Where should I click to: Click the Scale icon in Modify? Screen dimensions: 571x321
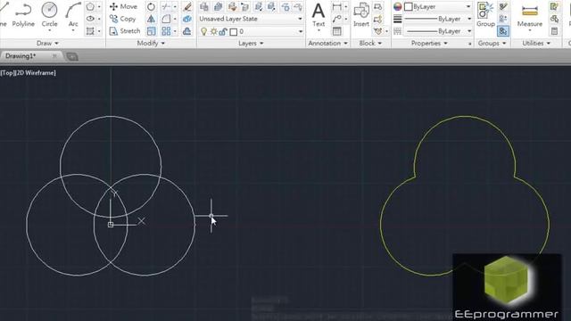point(151,31)
